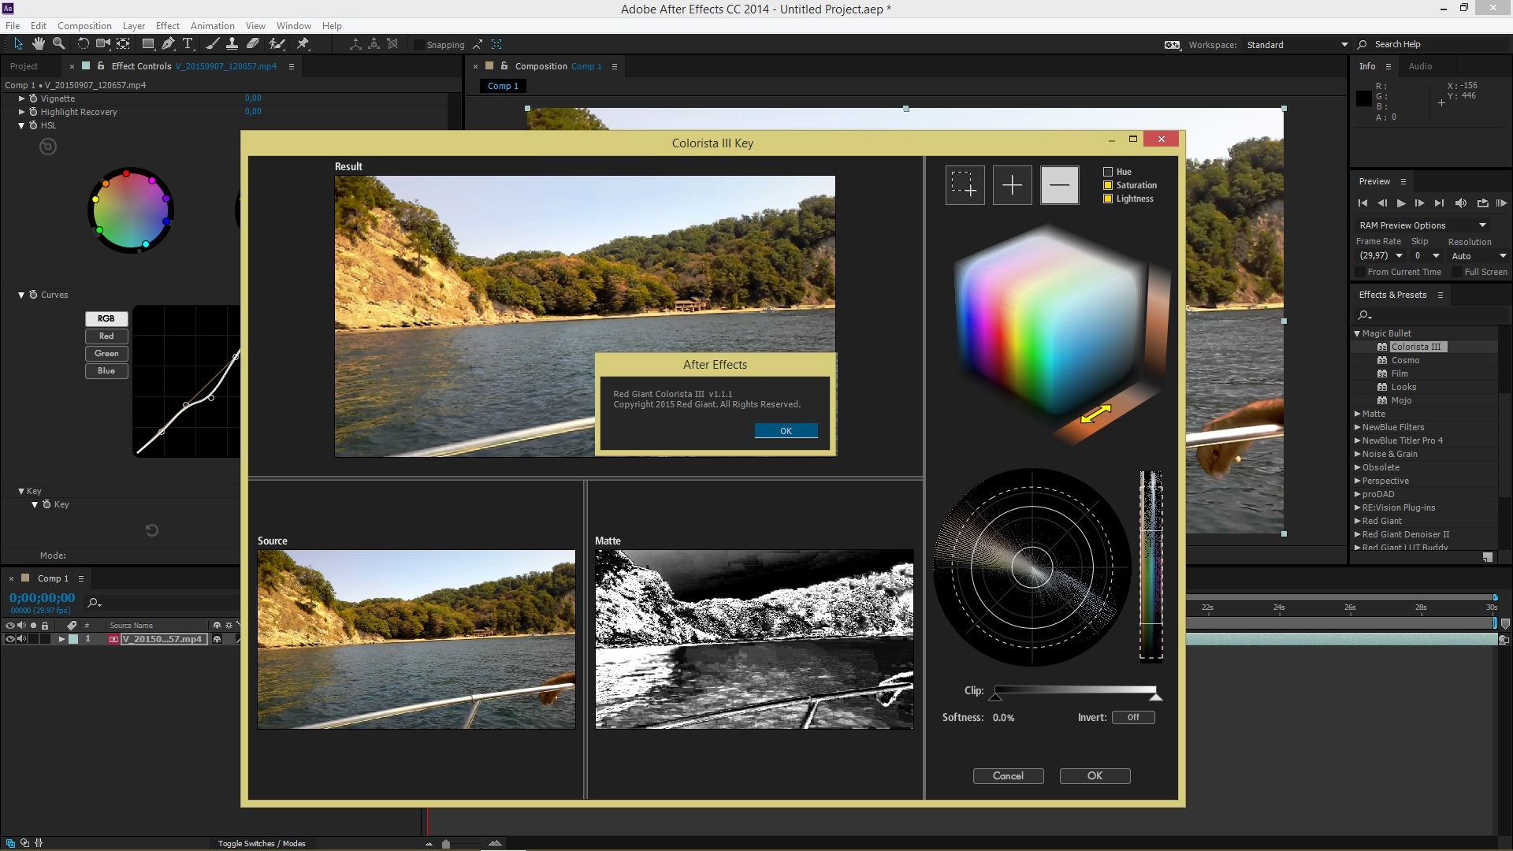This screenshot has width=1513, height=851.
Task: Click the subtract color selection minus icon
Action: (x=1059, y=185)
